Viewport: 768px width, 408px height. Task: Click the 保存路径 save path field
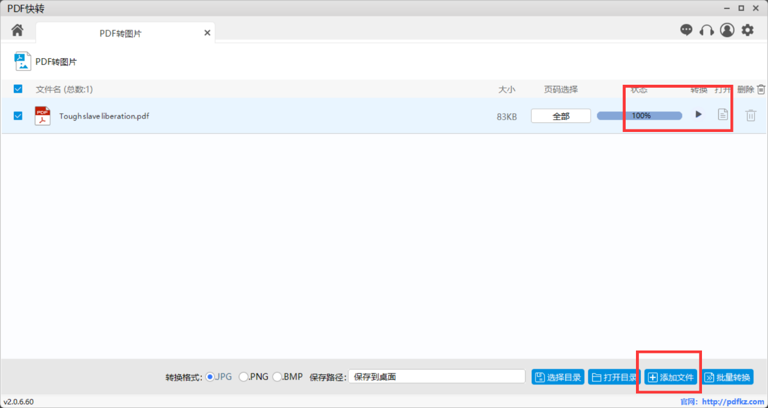point(436,377)
